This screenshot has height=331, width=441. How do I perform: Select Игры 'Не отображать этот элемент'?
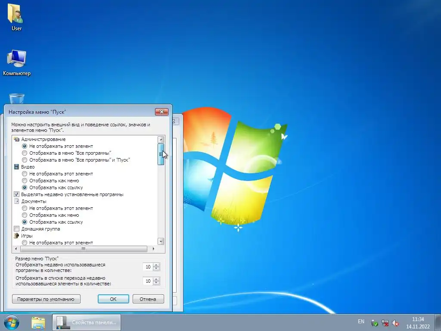pos(25,243)
